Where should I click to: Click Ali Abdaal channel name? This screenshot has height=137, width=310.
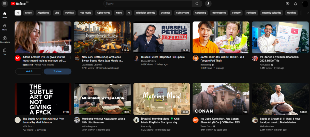click(265, 65)
